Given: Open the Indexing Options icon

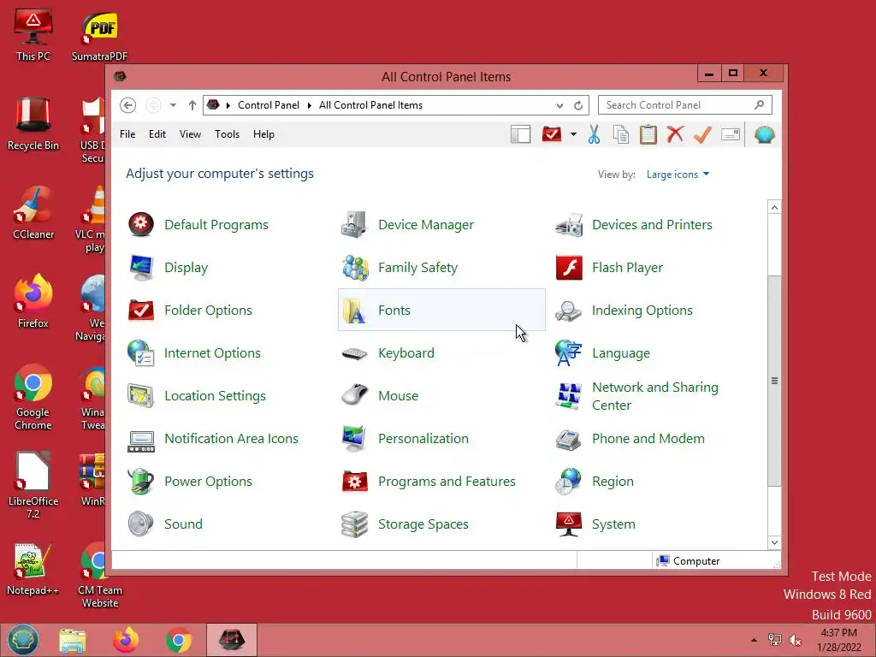Looking at the screenshot, I should point(569,310).
